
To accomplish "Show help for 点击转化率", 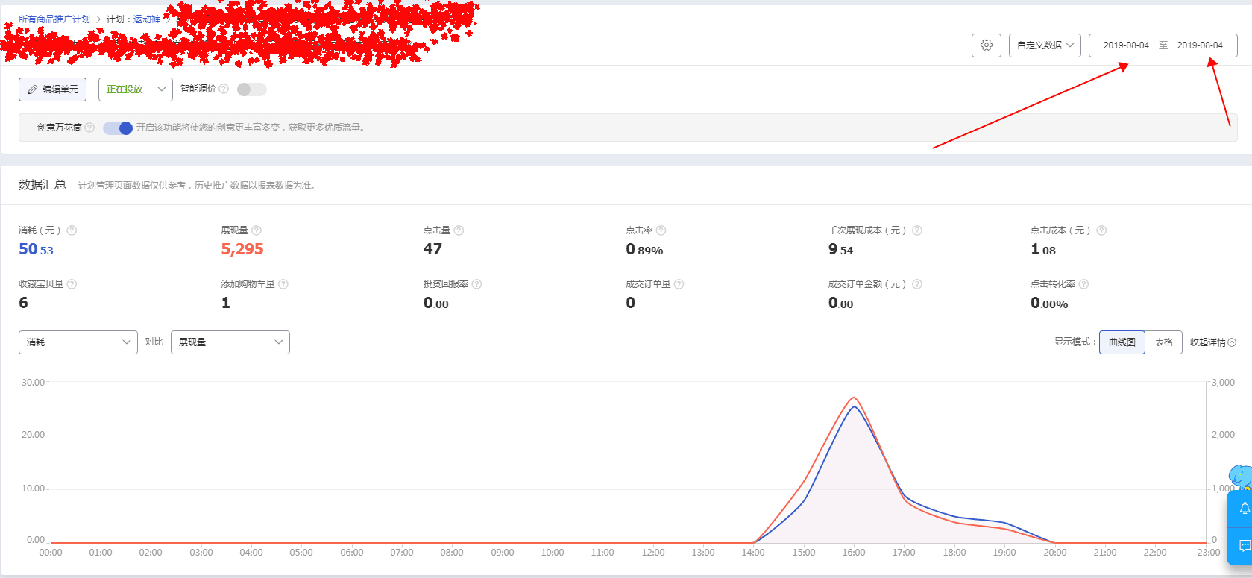I will click(x=1083, y=284).
